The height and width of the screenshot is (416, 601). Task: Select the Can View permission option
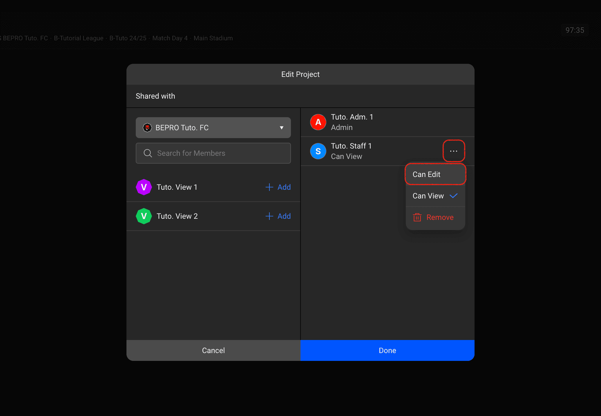click(x=428, y=196)
